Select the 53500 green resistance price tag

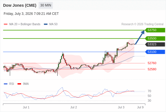[x=155, y=38]
